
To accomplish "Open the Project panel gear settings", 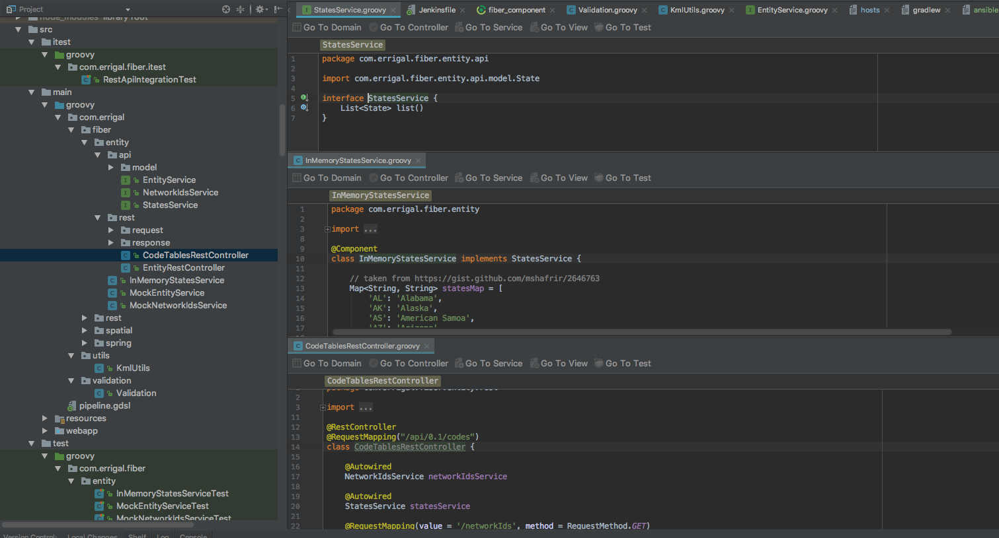I will [x=259, y=9].
